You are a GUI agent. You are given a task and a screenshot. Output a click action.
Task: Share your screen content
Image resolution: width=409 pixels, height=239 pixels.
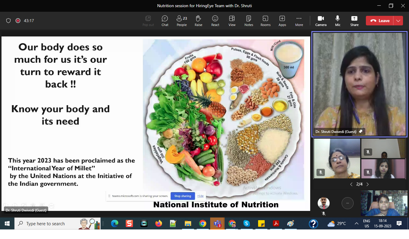(x=354, y=21)
